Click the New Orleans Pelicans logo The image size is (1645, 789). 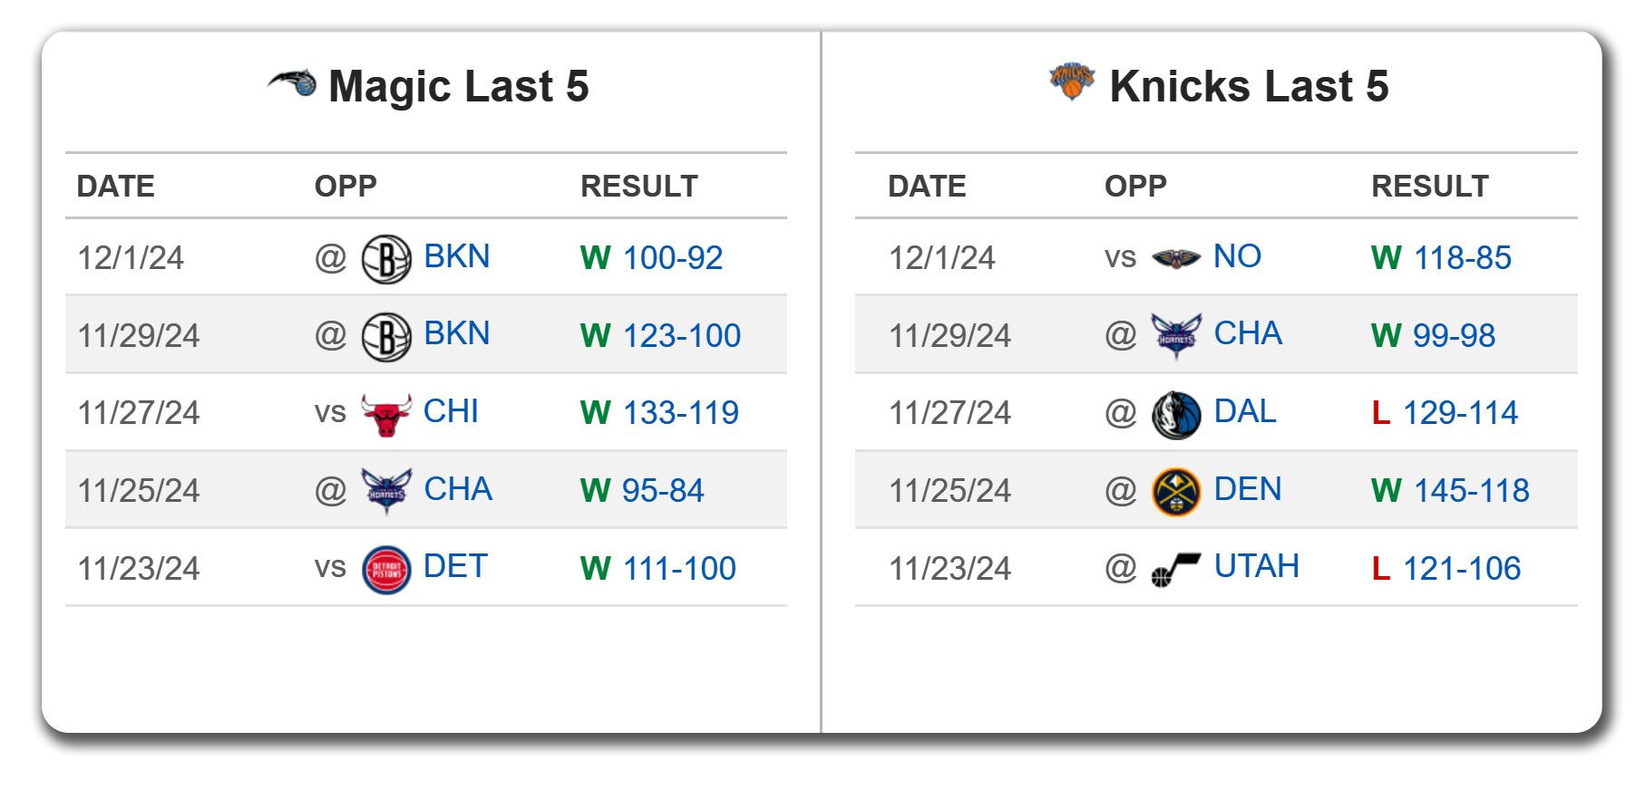click(x=1175, y=259)
